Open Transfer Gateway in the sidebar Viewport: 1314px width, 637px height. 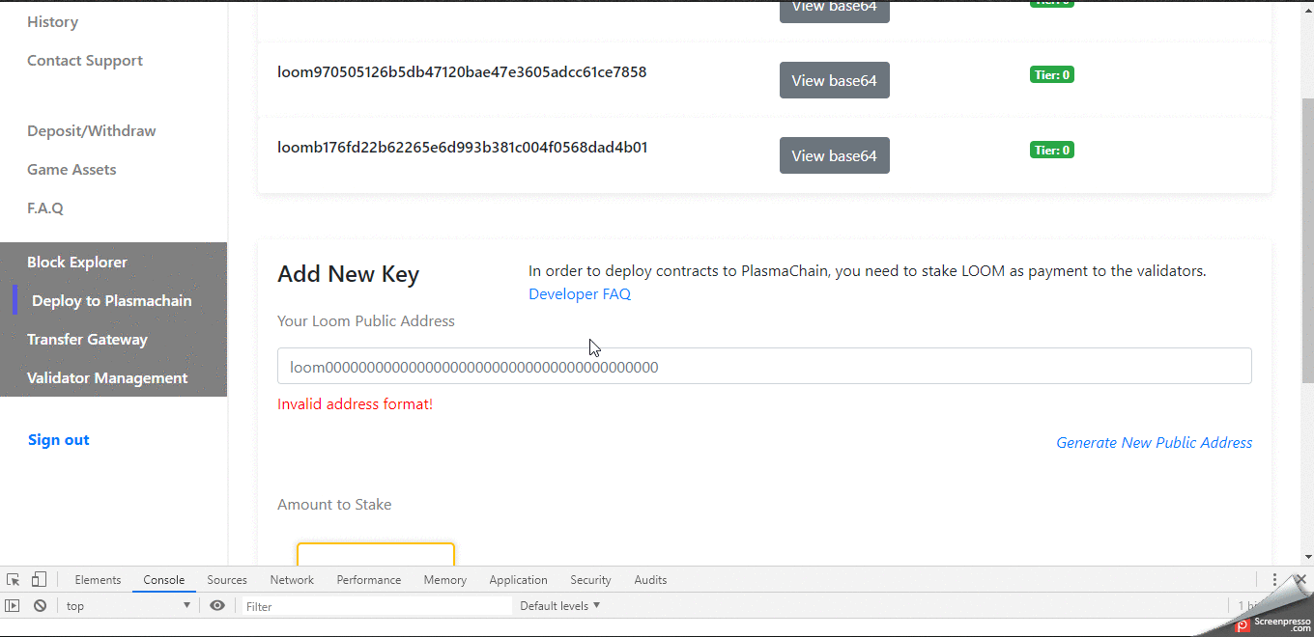87,339
